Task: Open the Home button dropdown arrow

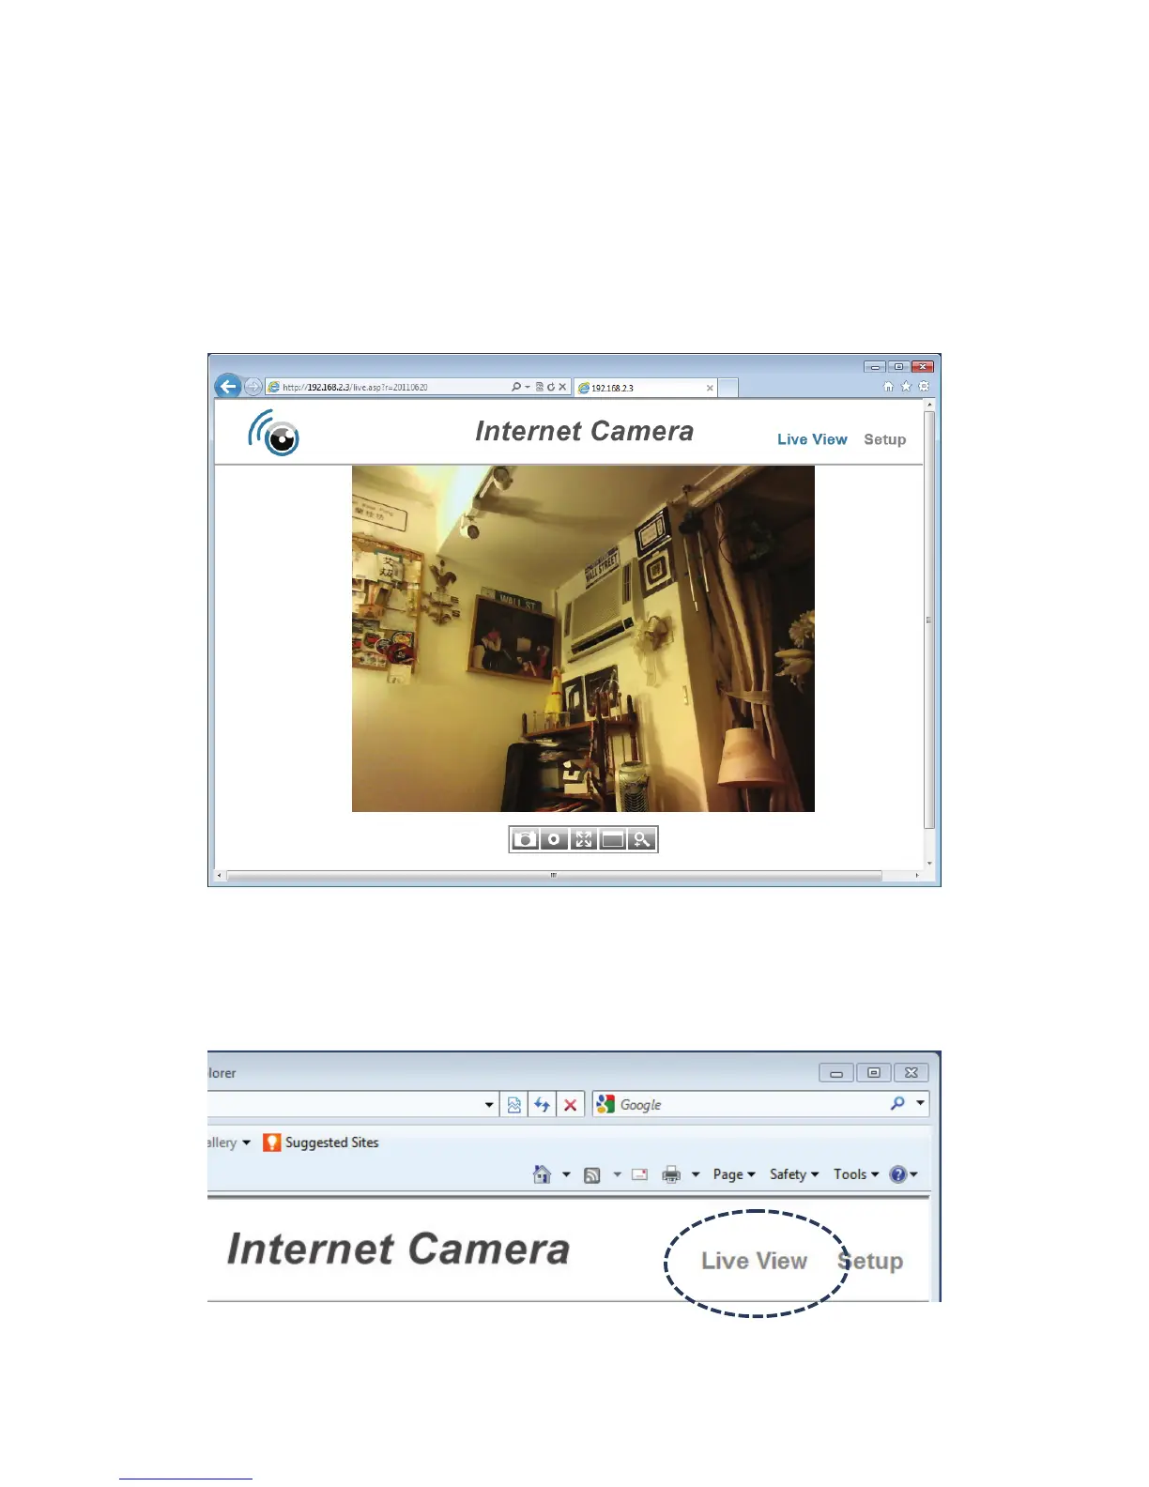Action: pyautogui.click(x=566, y=1175)
